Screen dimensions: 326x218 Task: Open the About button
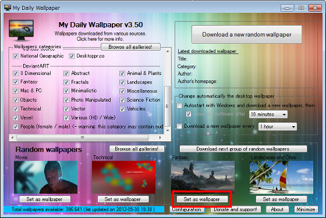point(277,209)
